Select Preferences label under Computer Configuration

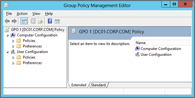pyautogui.click(x=32, y=46)
